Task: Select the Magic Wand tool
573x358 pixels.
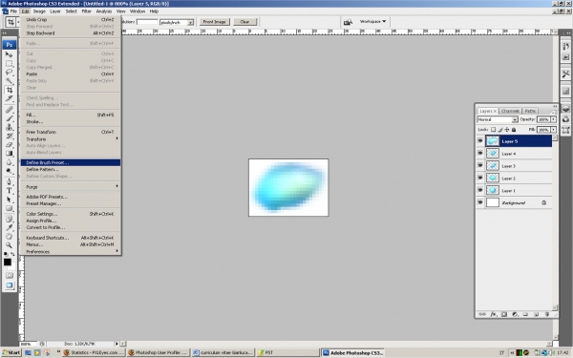Action: (10, 81)
